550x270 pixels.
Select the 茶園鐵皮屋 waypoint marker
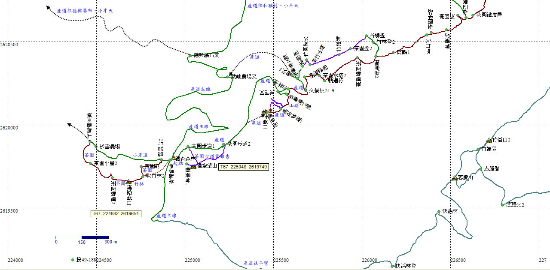(473, 15)
